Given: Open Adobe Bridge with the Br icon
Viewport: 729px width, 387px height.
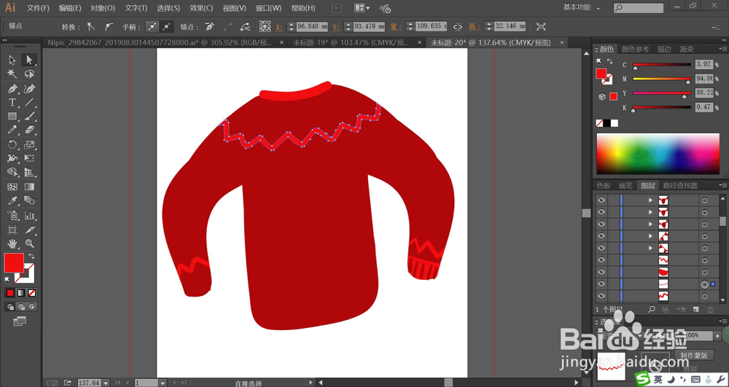Looking at the screenshot, I should 338,8.
